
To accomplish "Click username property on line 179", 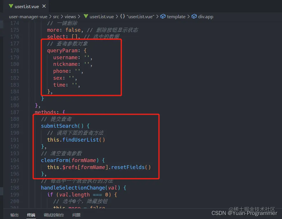I will (65, 57).
